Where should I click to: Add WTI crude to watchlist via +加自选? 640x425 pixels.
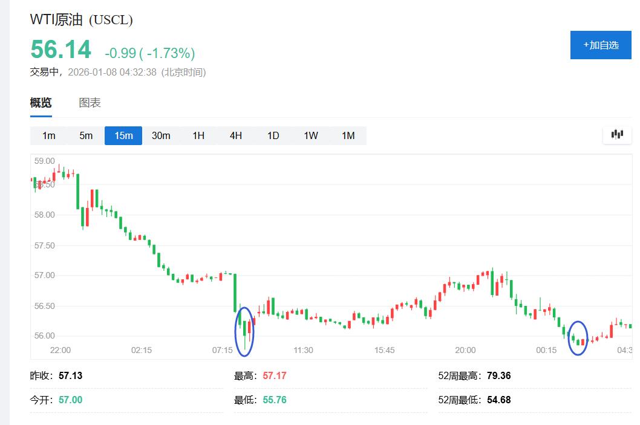click(600, 45)
